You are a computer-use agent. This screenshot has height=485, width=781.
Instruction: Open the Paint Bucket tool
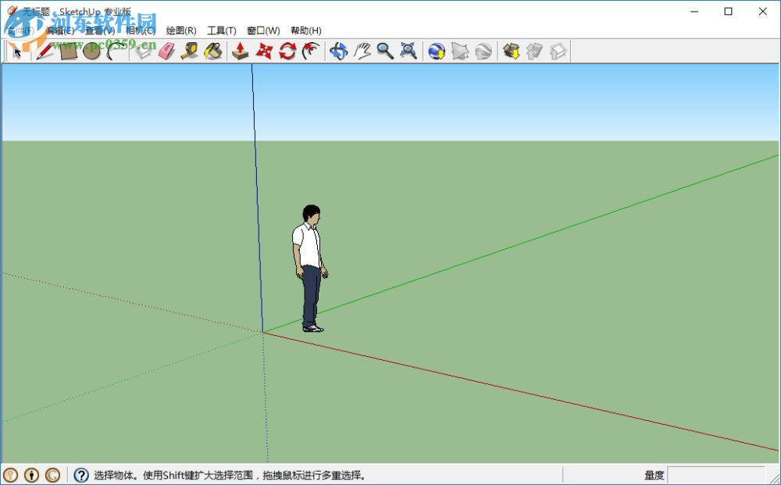[211, 51]
